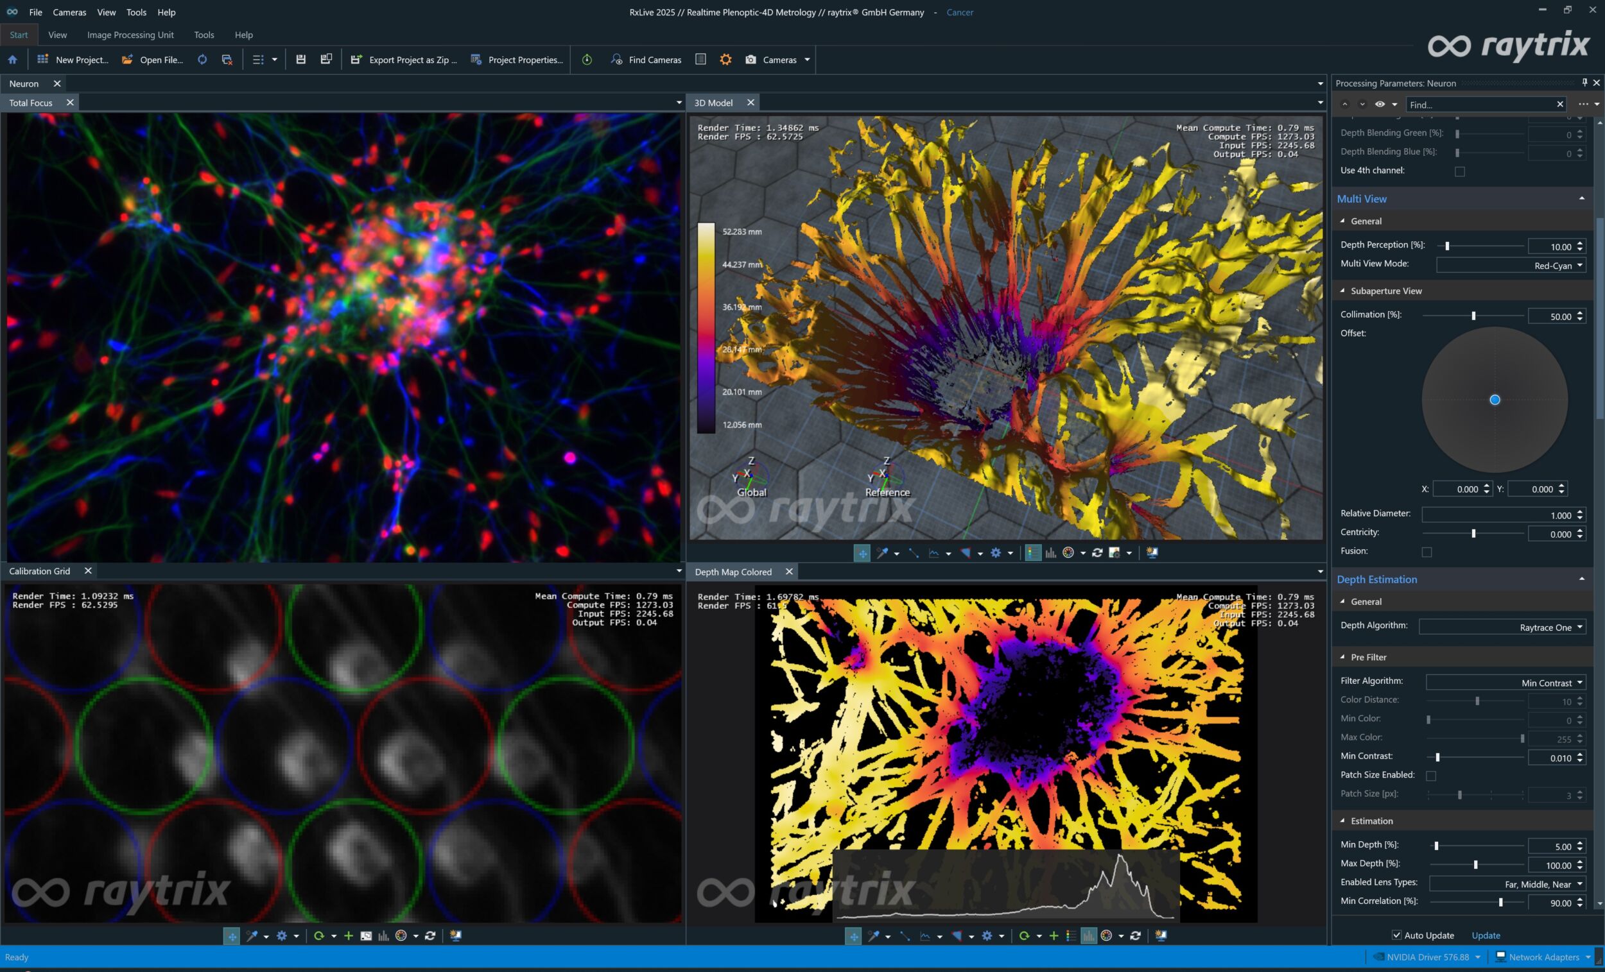The height and width of the screenshot is (972, 1605).
Task: Click the Export Project as Zip toolbar icon
Action: [x=404, y=59]
